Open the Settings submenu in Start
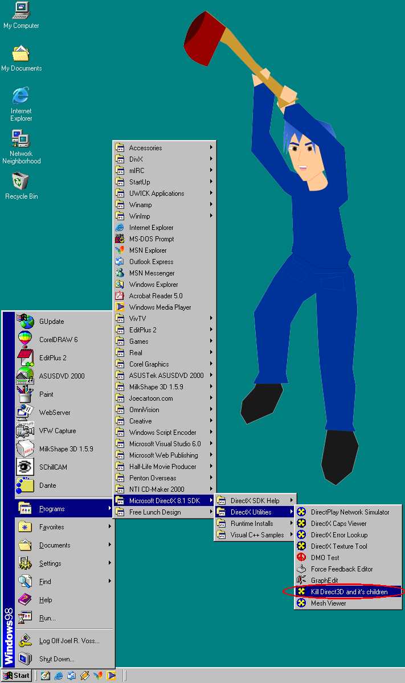 pyautogui.click(x=64, y=563)
